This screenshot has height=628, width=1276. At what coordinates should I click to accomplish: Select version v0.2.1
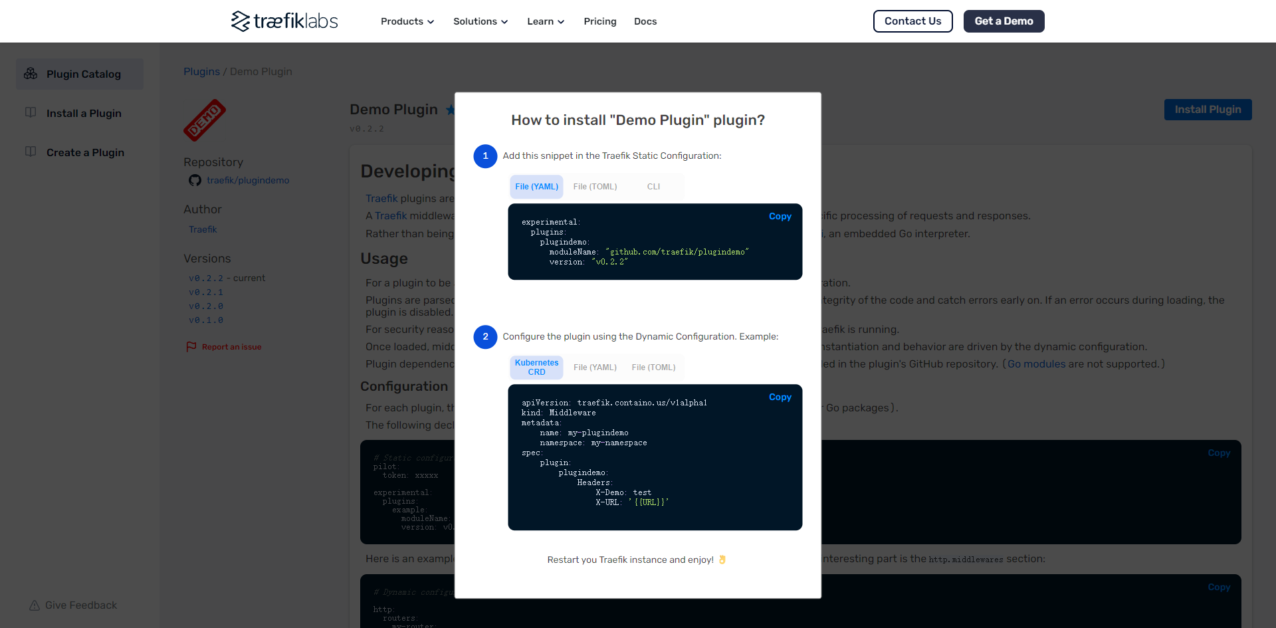[x=206, y=292]
